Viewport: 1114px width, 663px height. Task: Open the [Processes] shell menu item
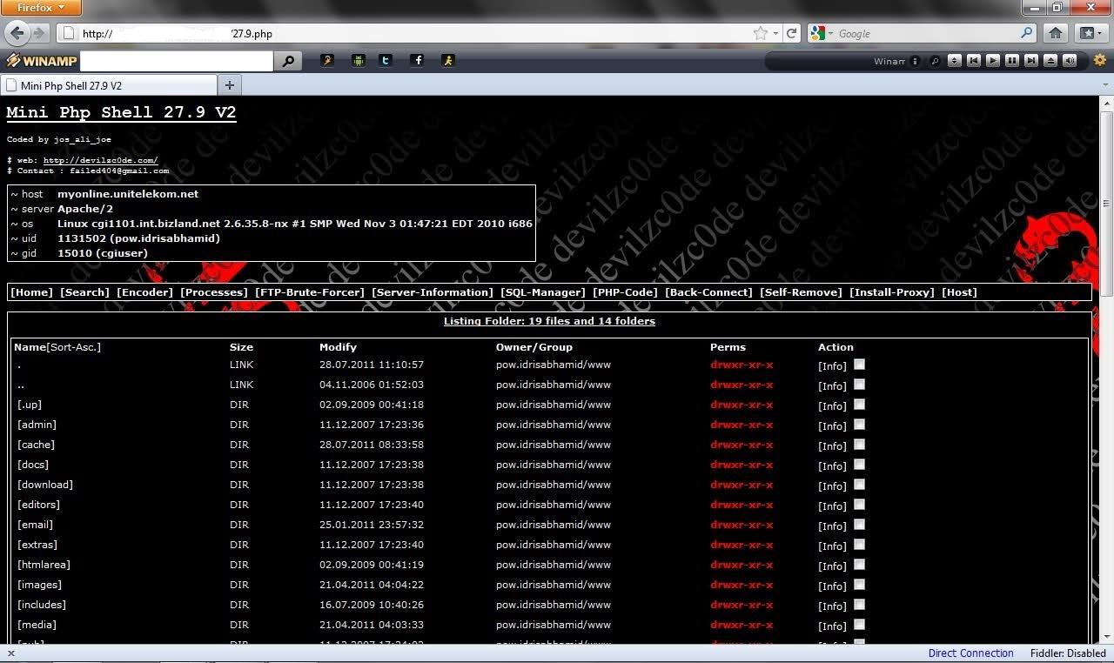click(214, 292)
